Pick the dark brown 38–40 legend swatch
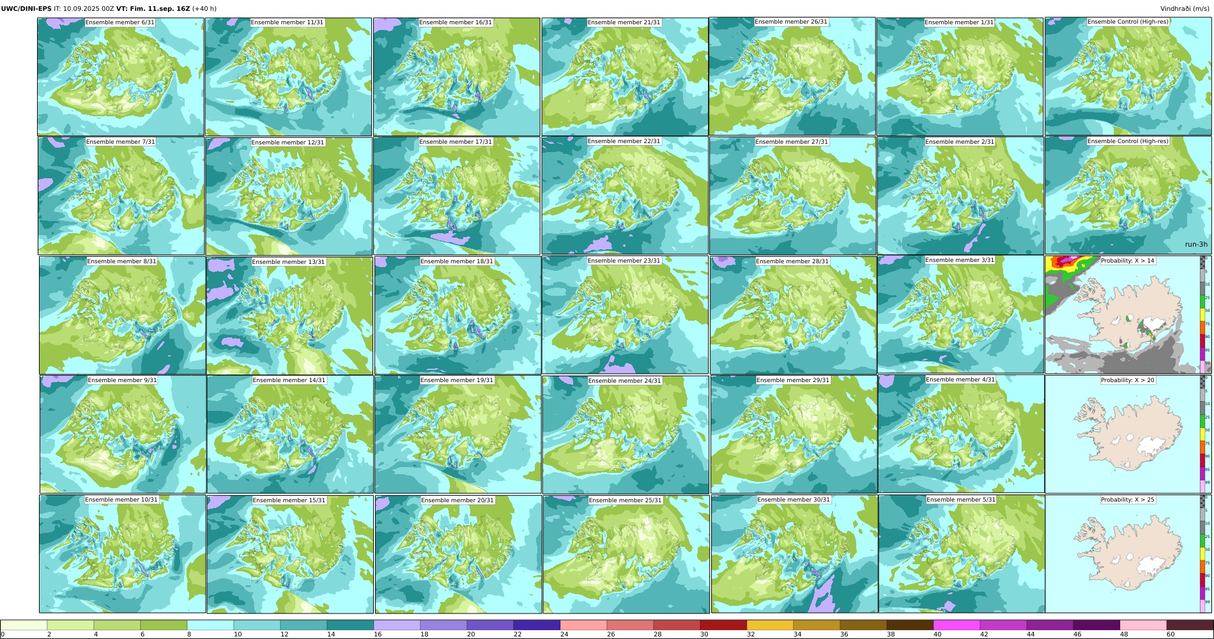This screenshot has width=1214, height=639. 910,625
